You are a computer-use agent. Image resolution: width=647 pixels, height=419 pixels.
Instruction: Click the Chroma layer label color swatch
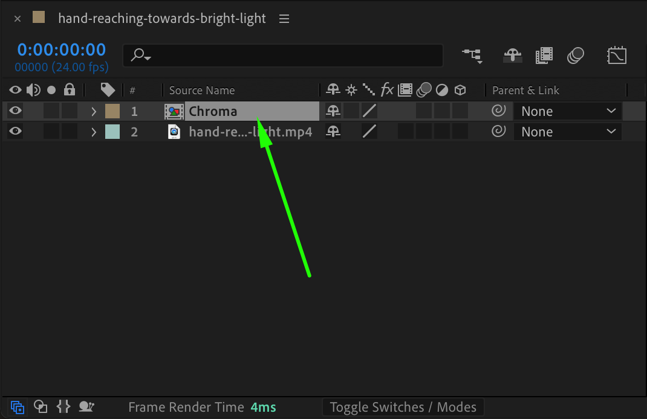tap(112, 111)
